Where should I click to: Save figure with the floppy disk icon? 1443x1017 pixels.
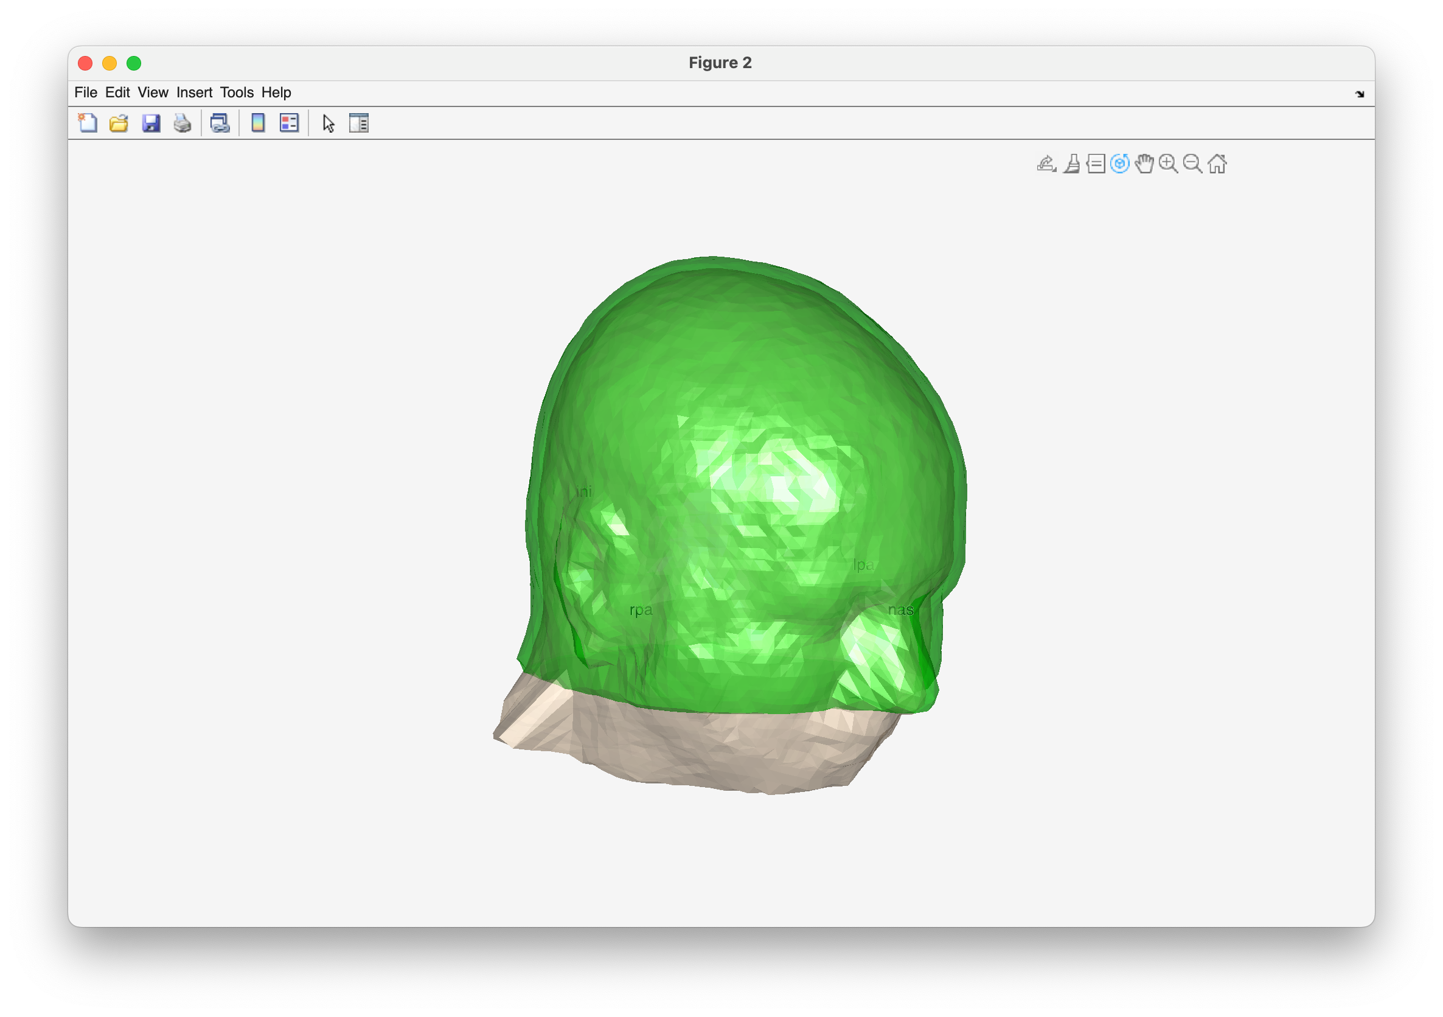tap(151, 123)
